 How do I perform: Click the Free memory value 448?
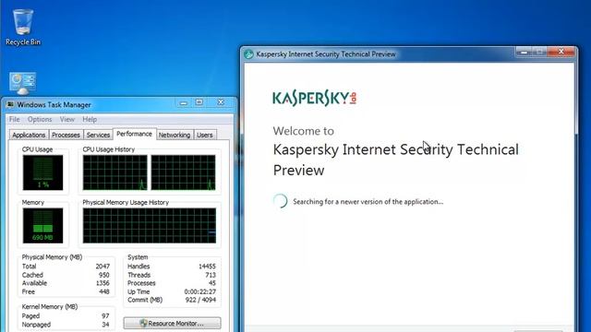pyautogui.click(x=104, y=291)
